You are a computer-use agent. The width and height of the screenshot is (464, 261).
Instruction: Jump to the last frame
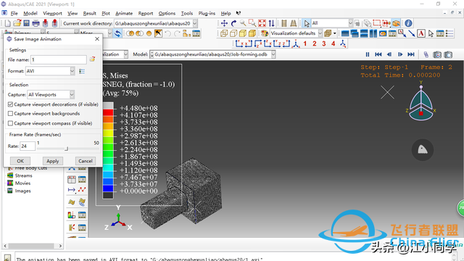point(411,54)
